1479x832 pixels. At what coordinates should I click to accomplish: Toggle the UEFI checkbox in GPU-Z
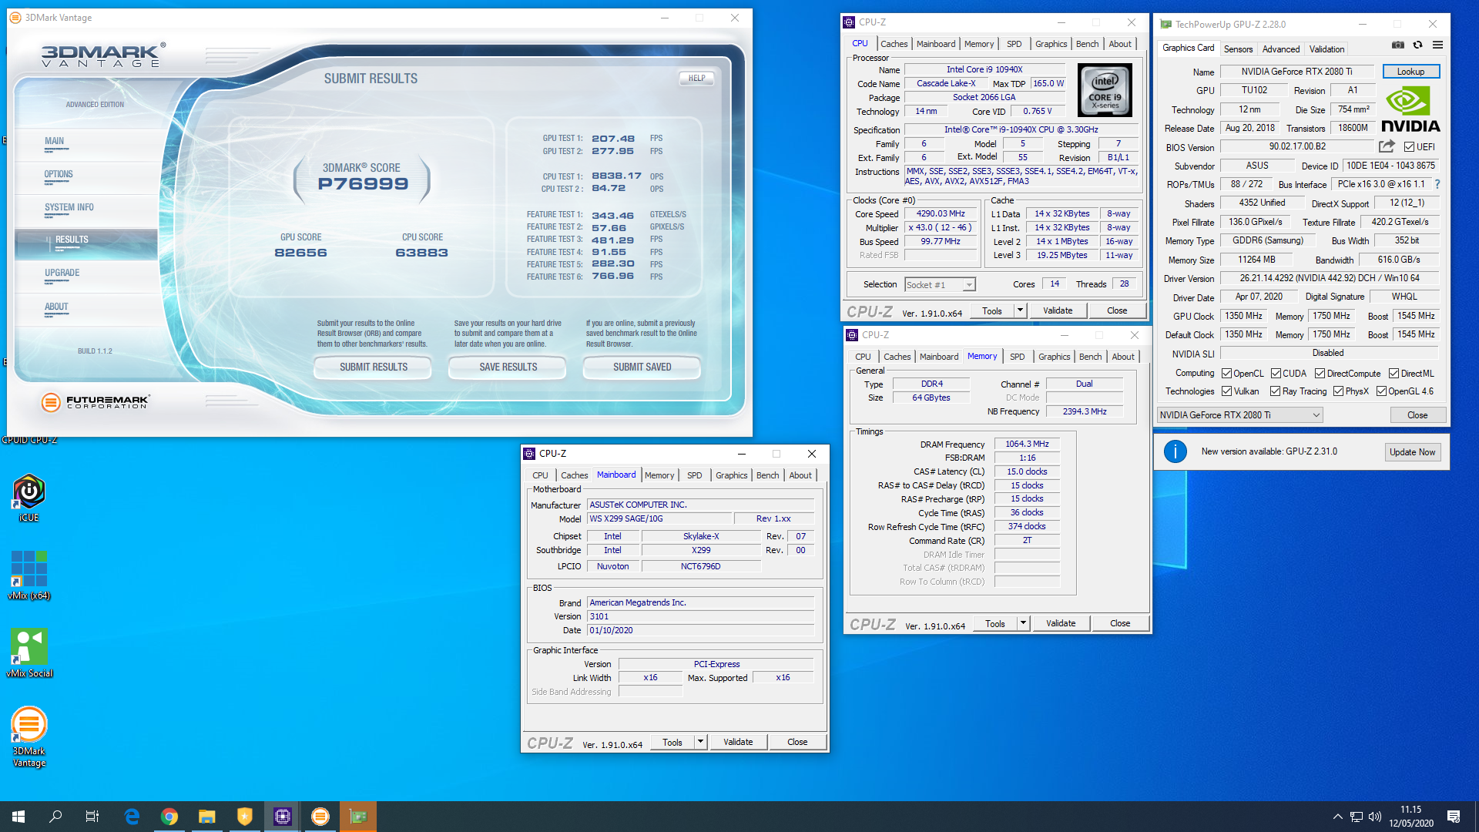click(x=1409, y=147)
